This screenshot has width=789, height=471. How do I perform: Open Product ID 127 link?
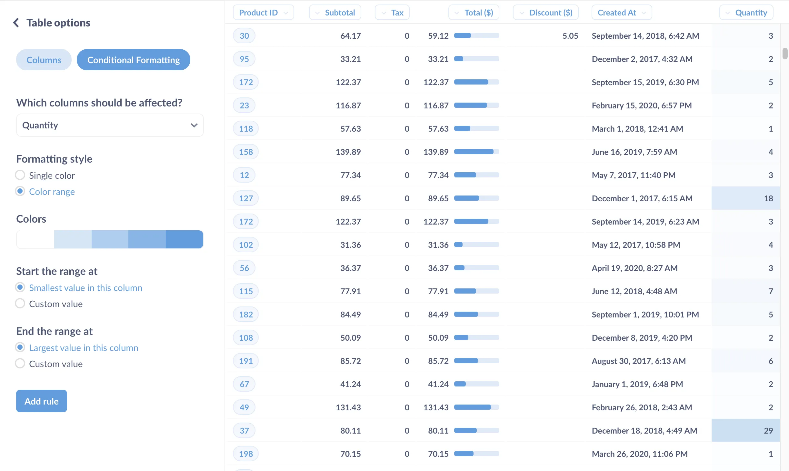coord(246,198)
